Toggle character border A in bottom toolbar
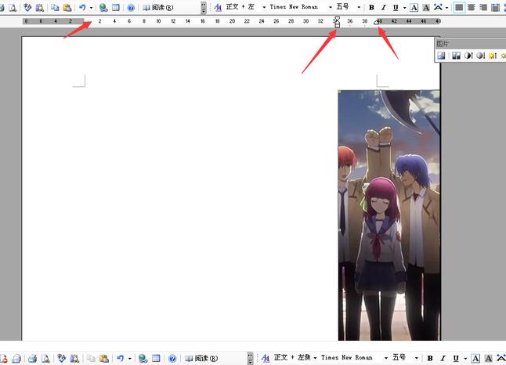Image resolution: width=506 pixels, height=365 pixels. 475,358
